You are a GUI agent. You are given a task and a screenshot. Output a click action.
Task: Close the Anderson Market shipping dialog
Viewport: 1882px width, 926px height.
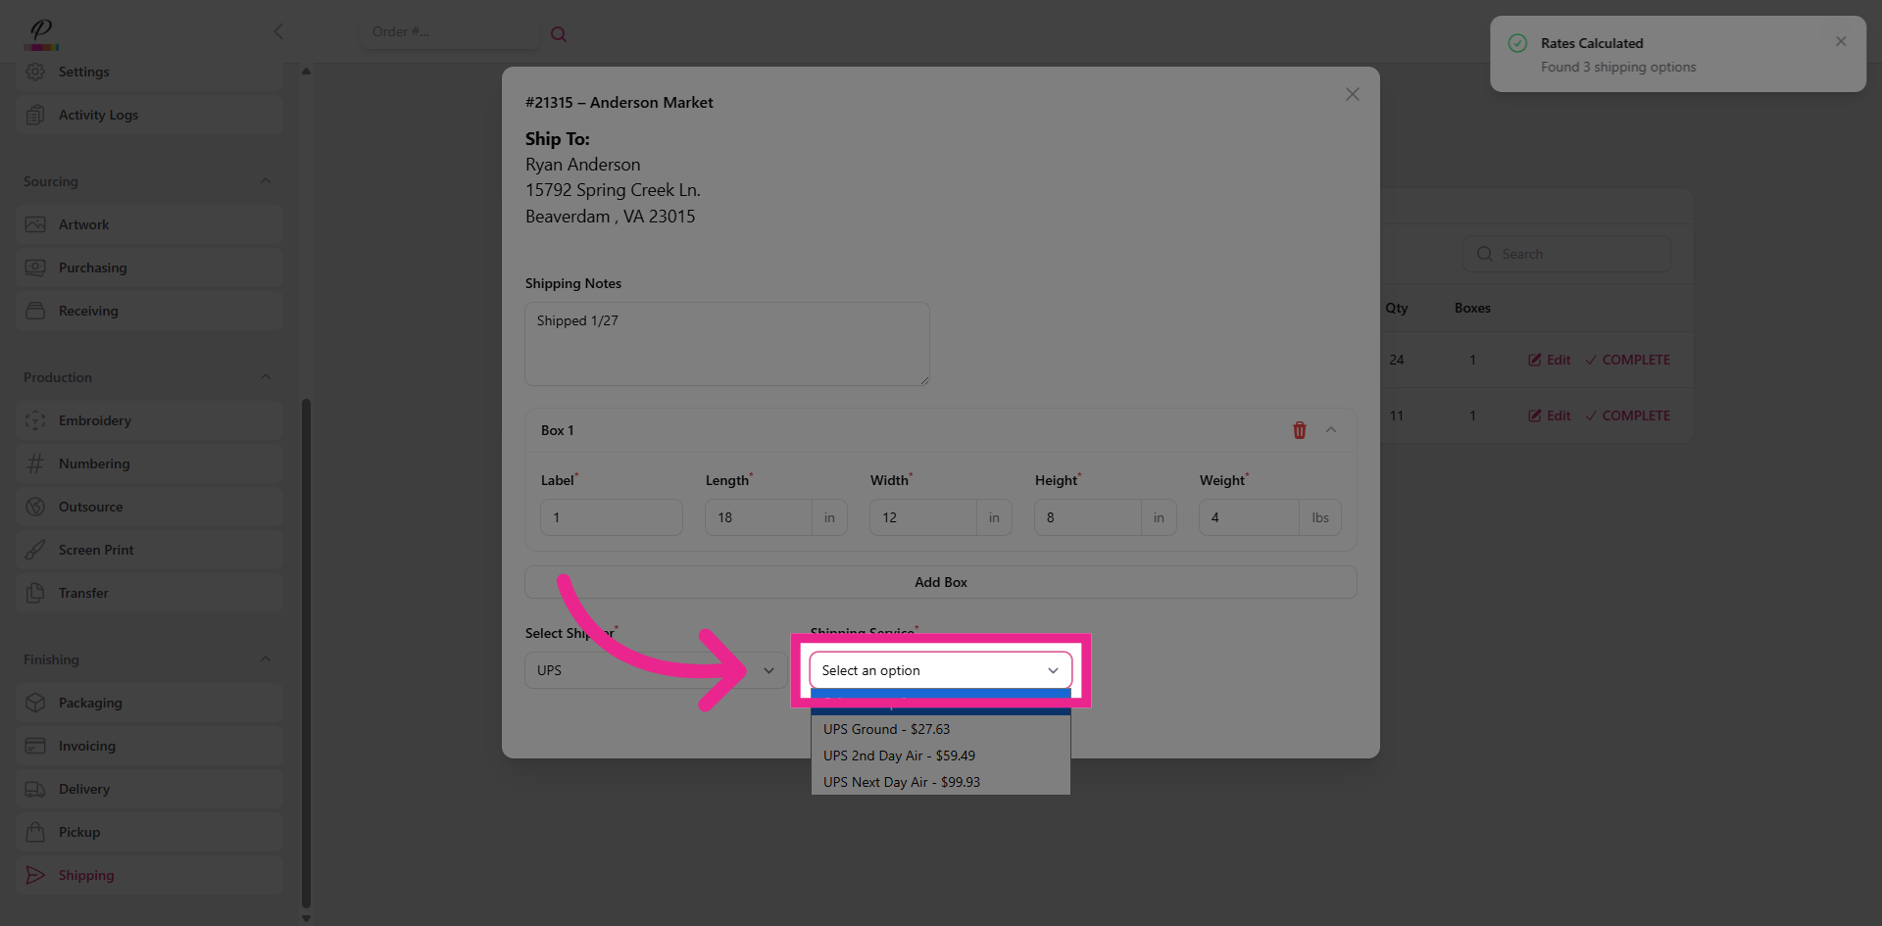point(1352,94)
